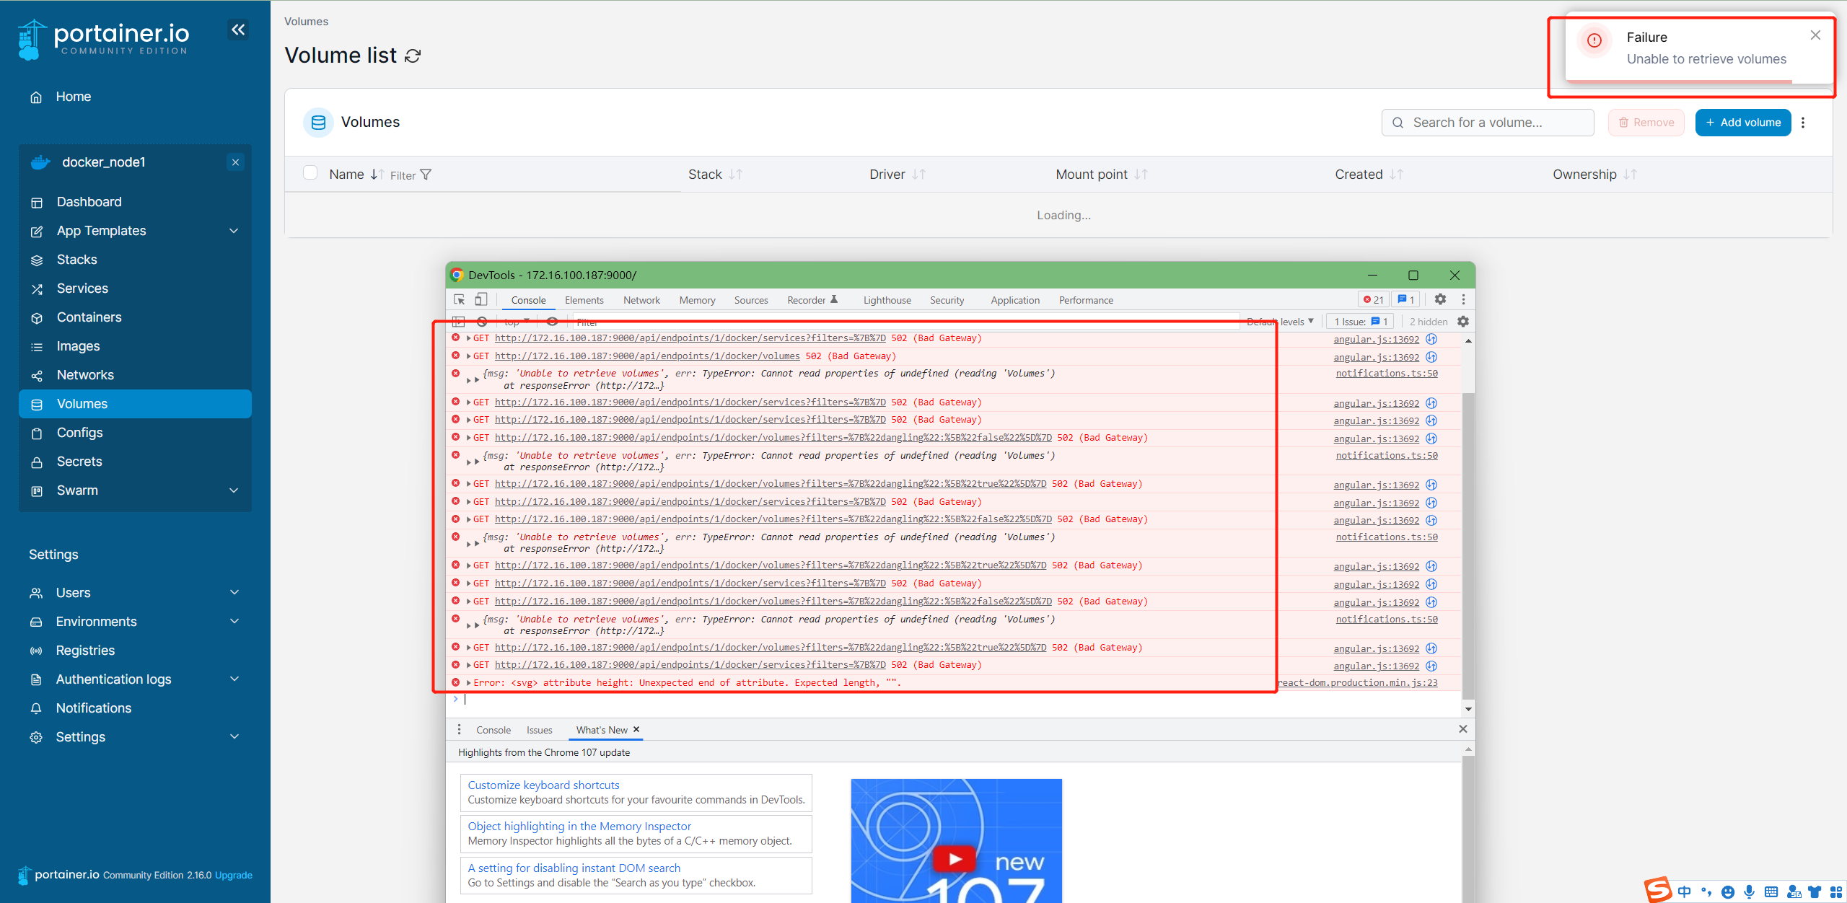This screenshot has width=1847, height=903.
Task: Sort by Driver column
Action: coord(897,175)
